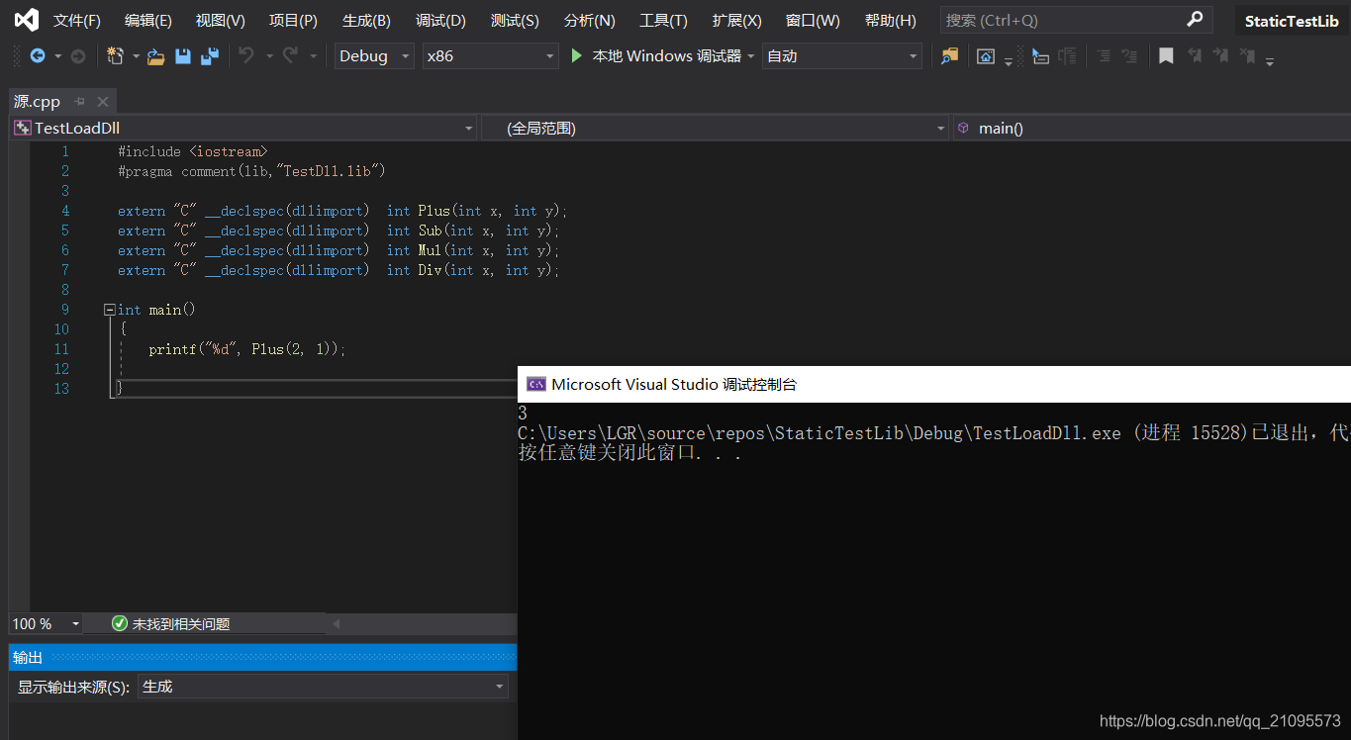Click the Save 源.cpp icon
1351x740 pixels.
click(x=183, y=56)
